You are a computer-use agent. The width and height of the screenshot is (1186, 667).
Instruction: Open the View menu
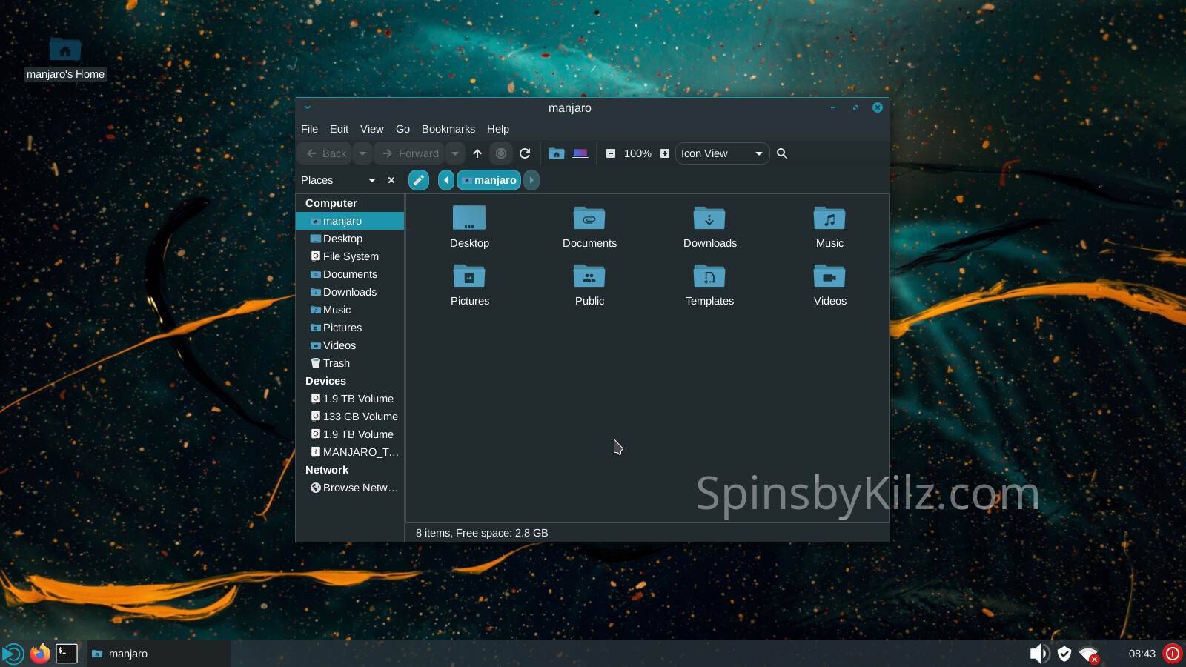[371, 129]
